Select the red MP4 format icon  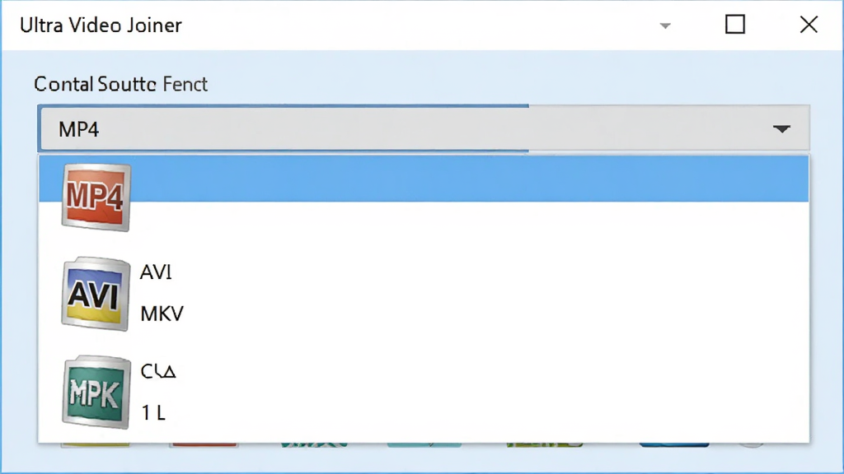click(96, 197)
